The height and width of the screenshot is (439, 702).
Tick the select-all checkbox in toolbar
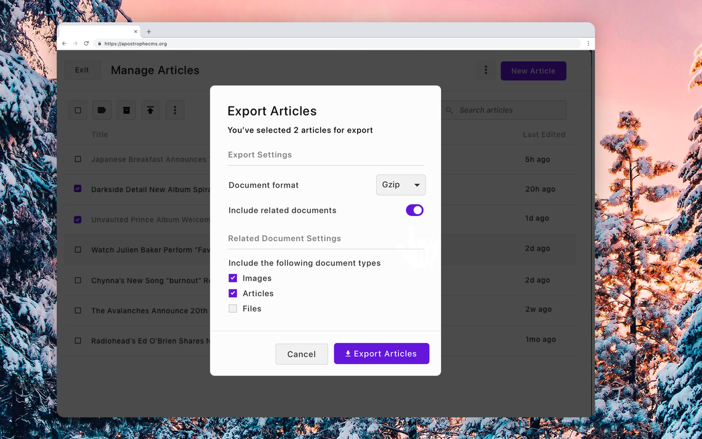click(x=78, y=110)
